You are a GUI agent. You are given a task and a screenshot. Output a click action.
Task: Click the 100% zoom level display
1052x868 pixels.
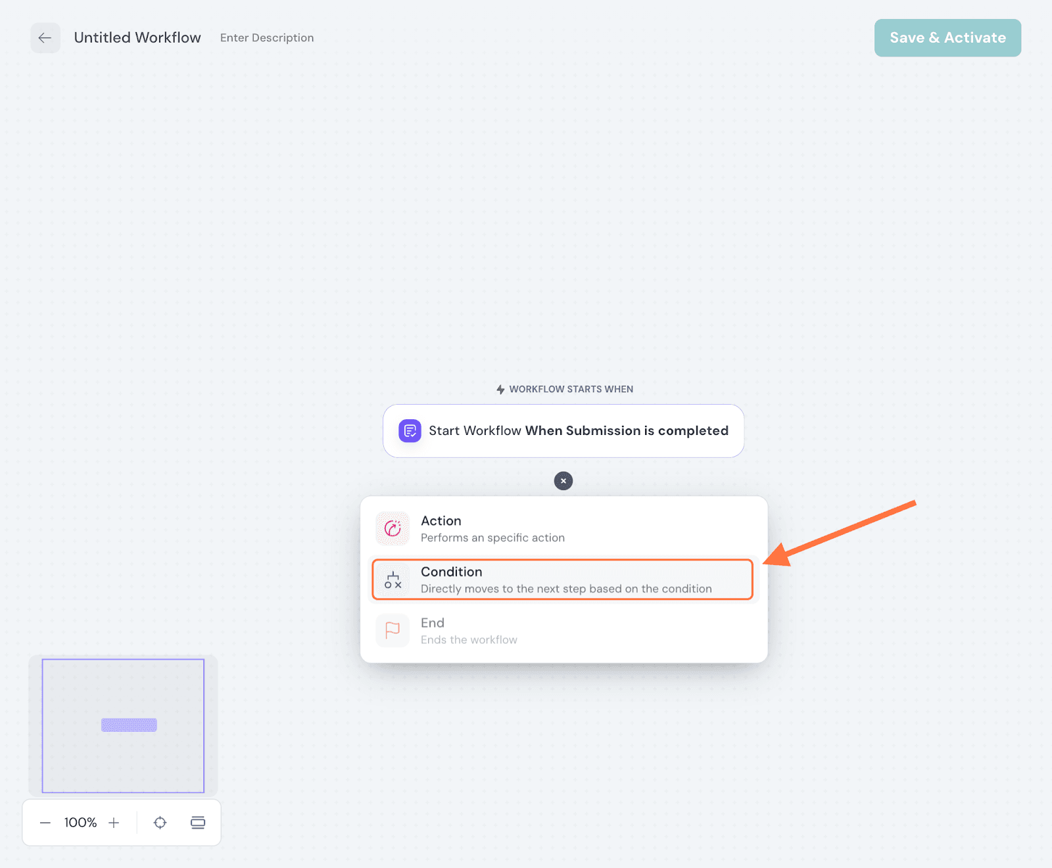[x=80, y=823]
